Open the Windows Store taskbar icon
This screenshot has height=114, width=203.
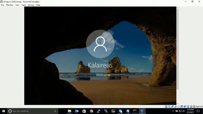[x=84, y=111]
